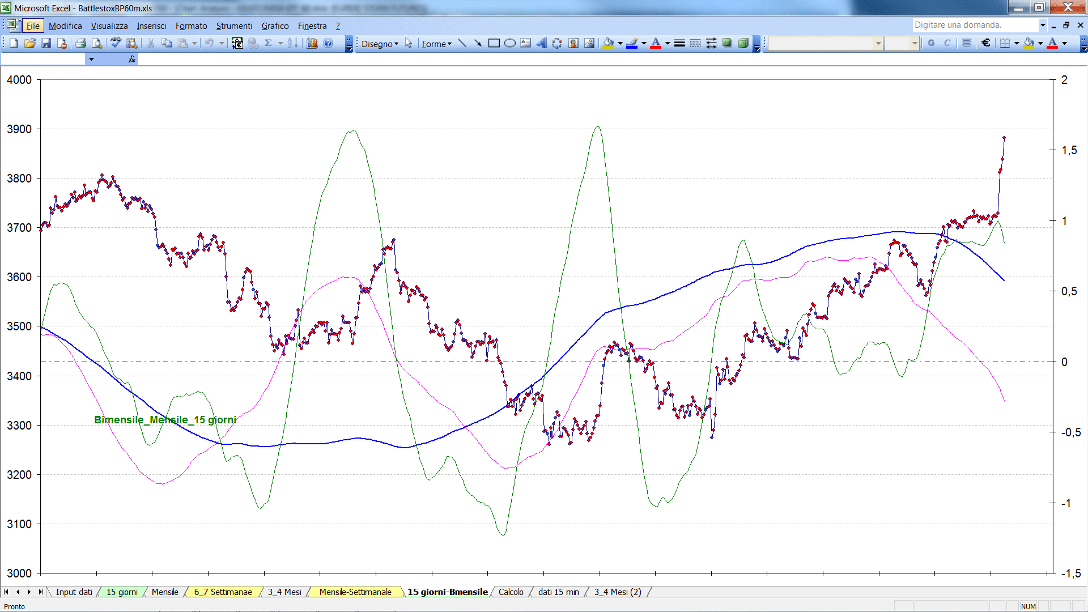The image size is (1088, 612).
Task: Insert a diagram or organization chart
Action: 557,43
